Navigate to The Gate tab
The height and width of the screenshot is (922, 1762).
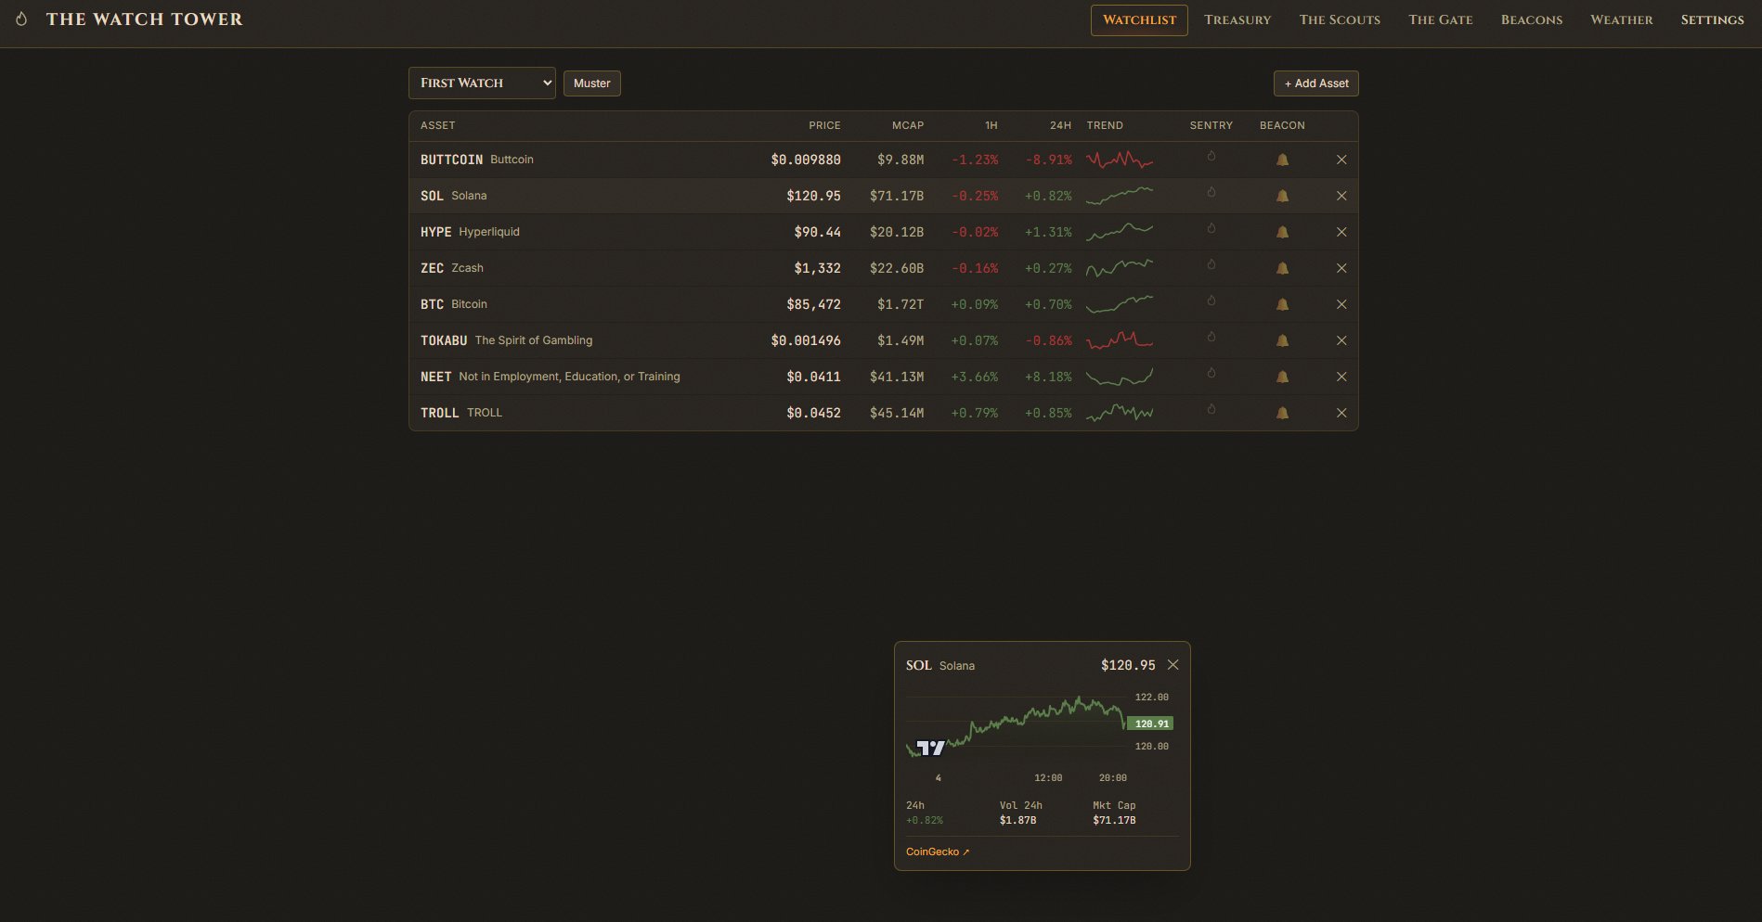click(x=1441, y=19)
